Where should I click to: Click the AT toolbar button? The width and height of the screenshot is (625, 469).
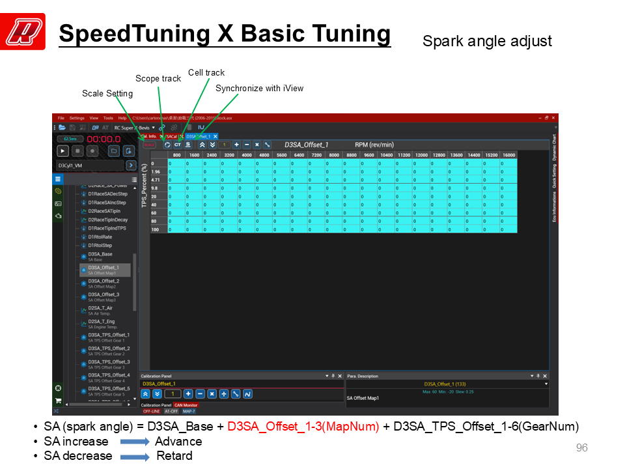[105, 128]
